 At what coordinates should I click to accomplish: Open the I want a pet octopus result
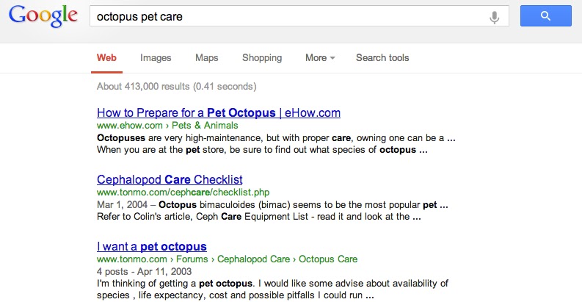tap(152, 246)
